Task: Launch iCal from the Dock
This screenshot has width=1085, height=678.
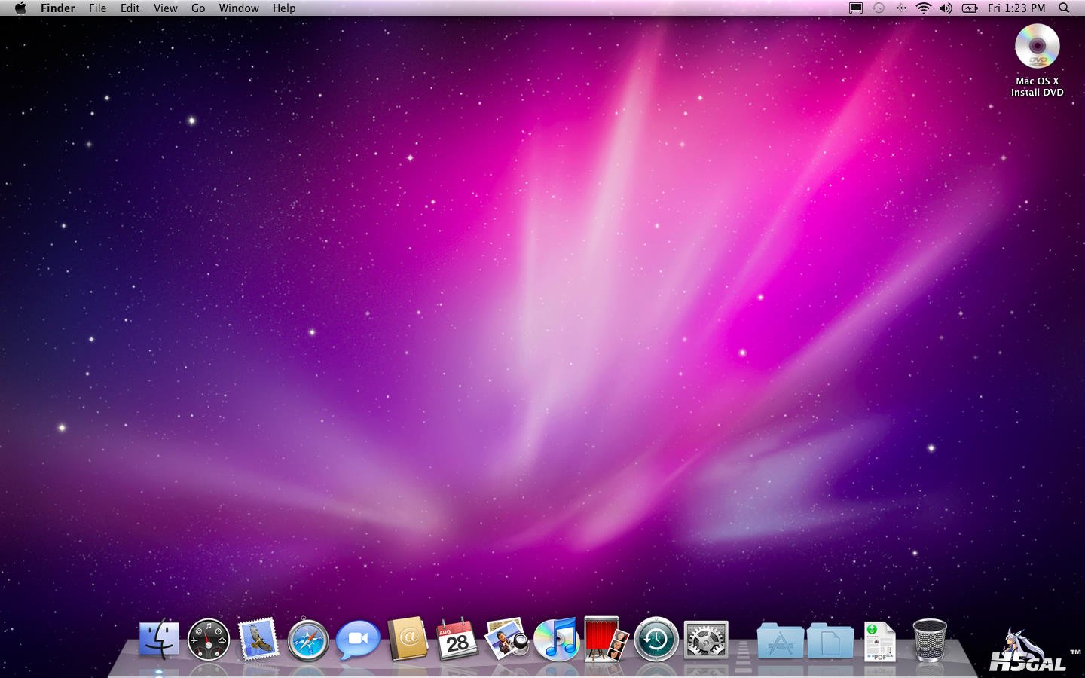Action: [x=457, y=640]
